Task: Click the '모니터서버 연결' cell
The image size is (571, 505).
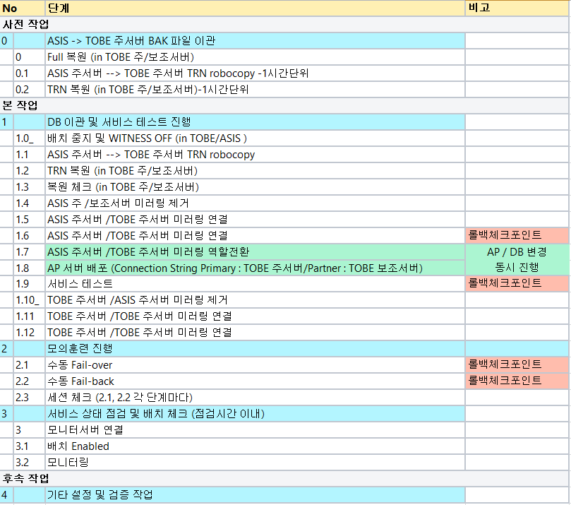Action: tap(255, 430)
